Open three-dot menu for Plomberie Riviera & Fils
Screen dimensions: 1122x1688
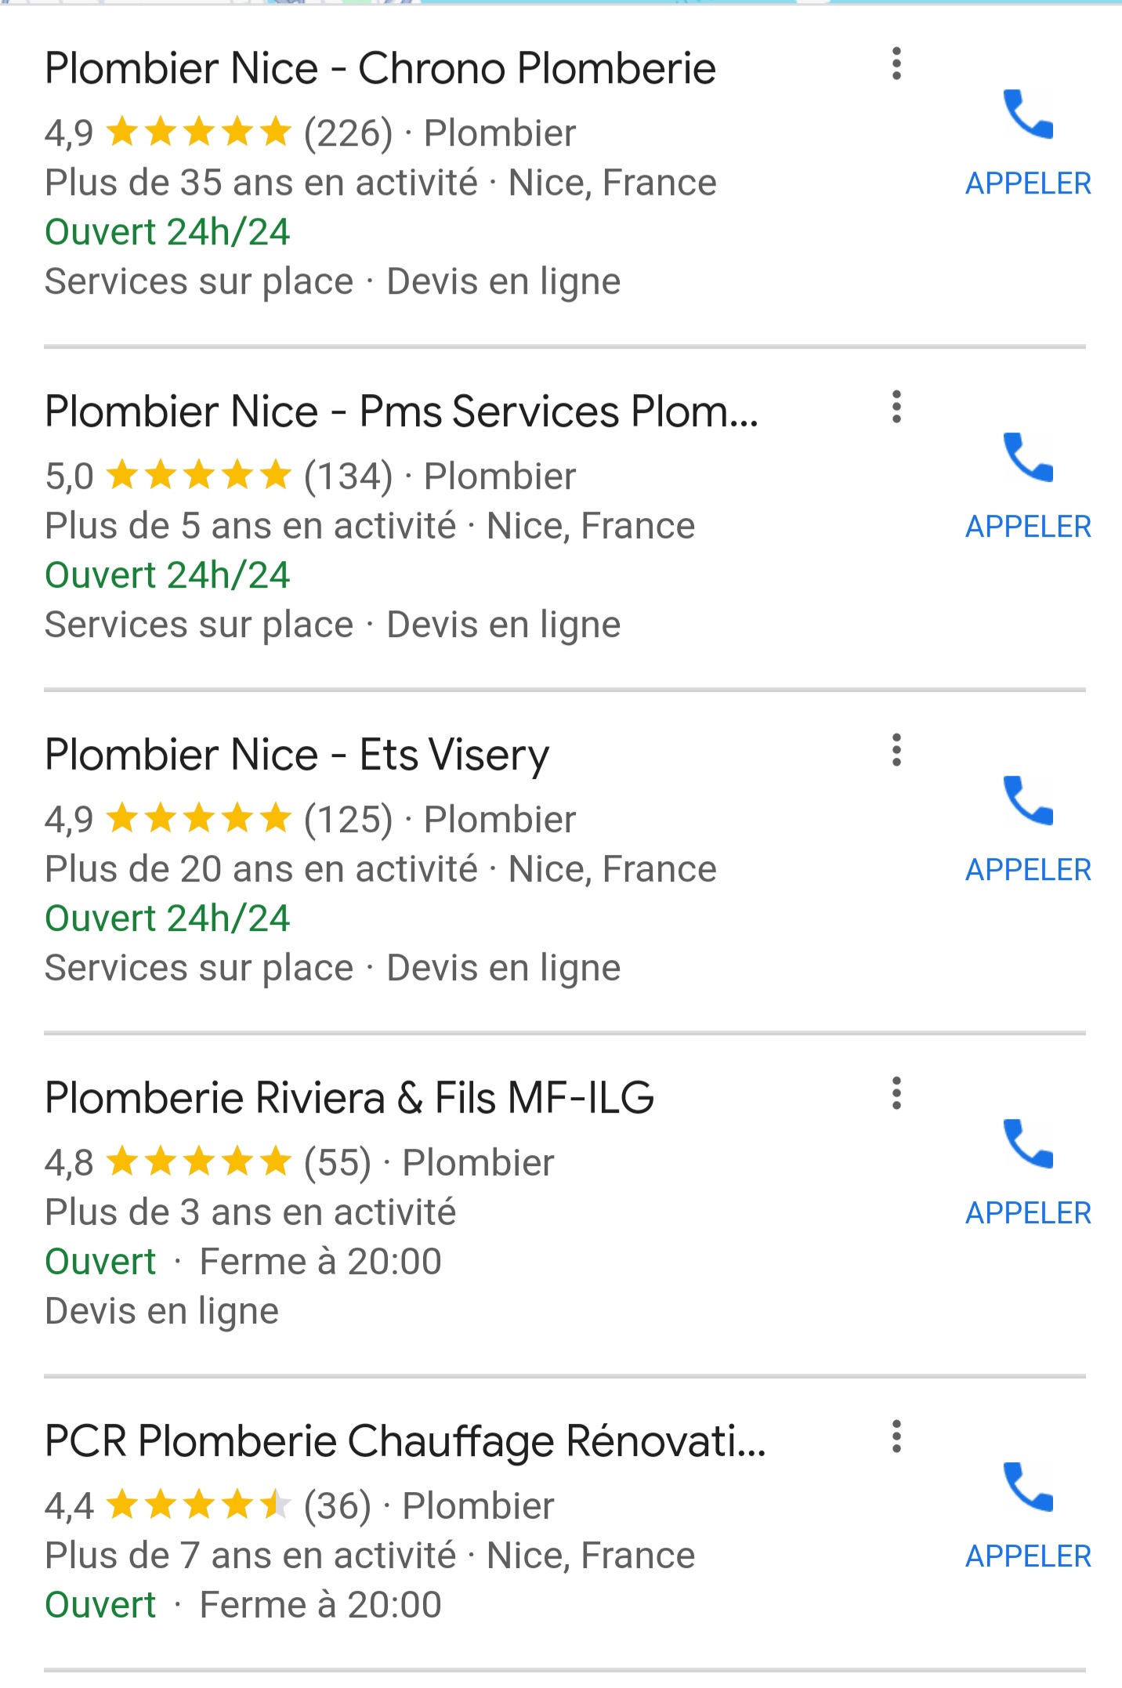click(897, 1094)
